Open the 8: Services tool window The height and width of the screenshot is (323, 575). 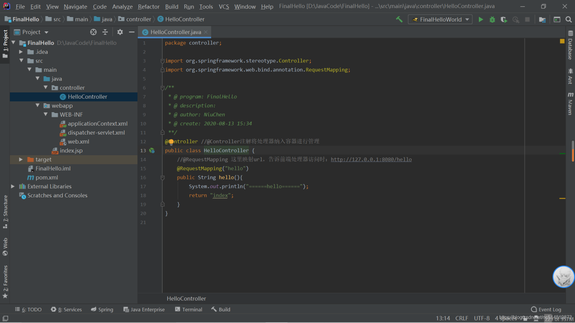66,310
